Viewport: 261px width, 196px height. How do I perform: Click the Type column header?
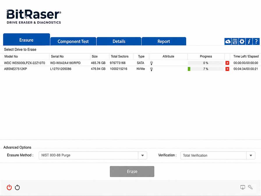[x=141, y=56]
